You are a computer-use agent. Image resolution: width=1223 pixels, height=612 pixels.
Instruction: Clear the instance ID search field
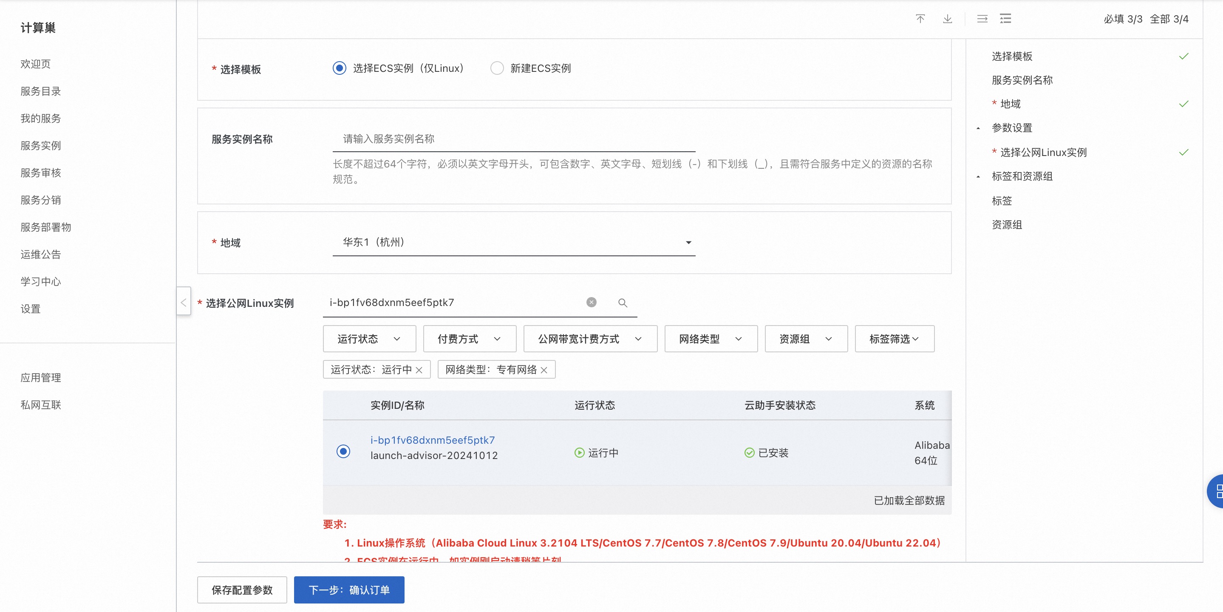pyautogui.click(x=591, y=303)
